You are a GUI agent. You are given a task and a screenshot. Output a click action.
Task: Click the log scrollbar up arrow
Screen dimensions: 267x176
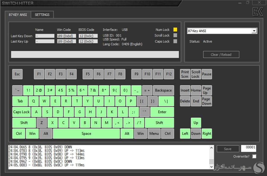pyautogui.click(x=211, y=148)
